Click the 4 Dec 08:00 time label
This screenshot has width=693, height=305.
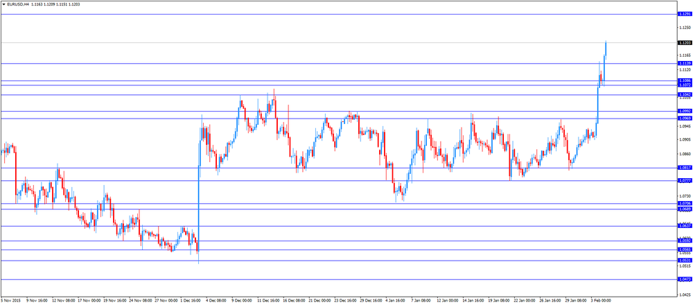218,301
